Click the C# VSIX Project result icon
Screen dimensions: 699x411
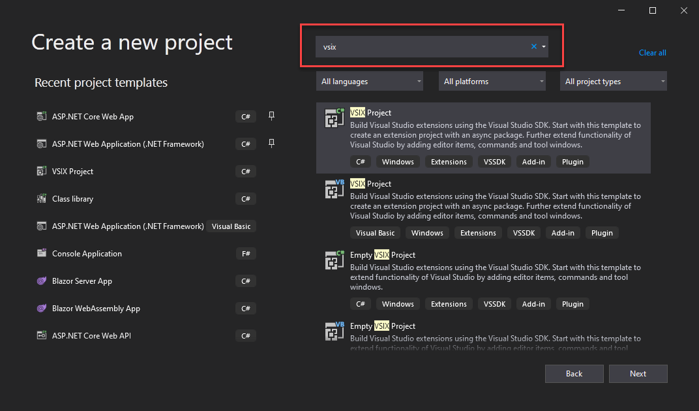point(335,118)
